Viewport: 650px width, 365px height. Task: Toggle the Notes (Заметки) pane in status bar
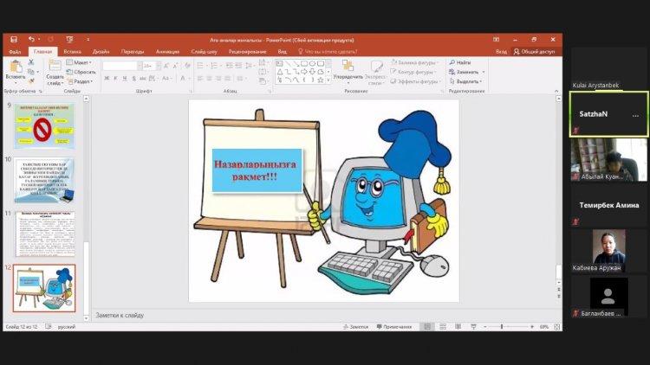click(355, 327)
